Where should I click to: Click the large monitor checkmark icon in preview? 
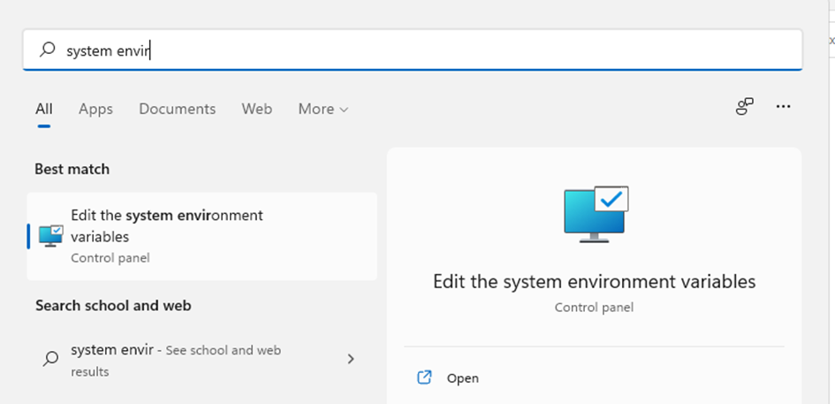pos(596,214)
